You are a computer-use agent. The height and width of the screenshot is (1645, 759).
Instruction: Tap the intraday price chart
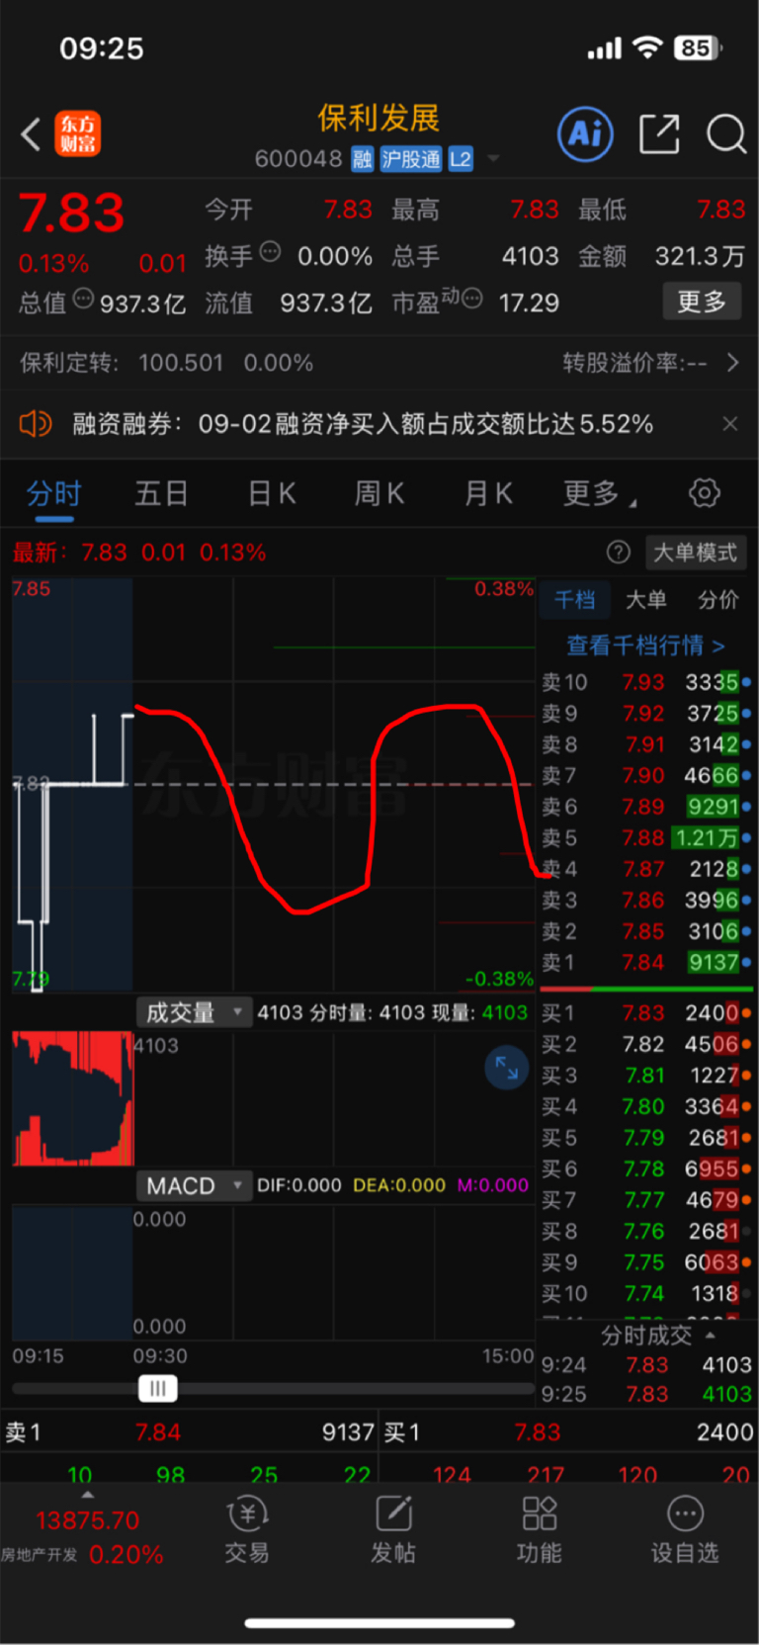pyautogui.click(x=274, y=784)
